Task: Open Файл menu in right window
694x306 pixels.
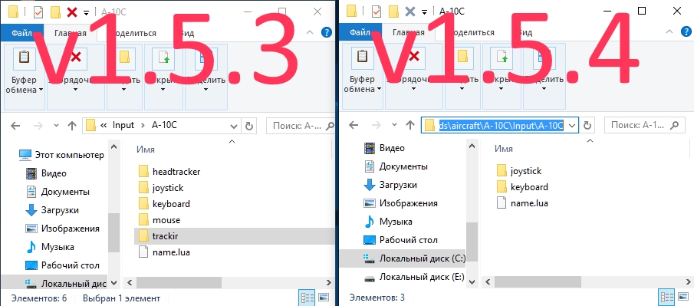Action: point(360,32)
